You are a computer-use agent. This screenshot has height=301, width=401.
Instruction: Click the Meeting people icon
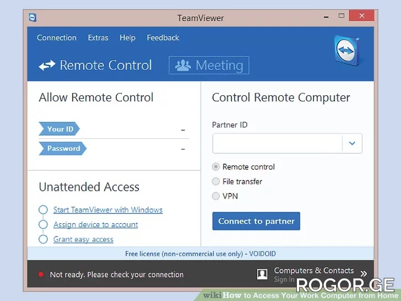pyautogui.click(x=183, y=65)
